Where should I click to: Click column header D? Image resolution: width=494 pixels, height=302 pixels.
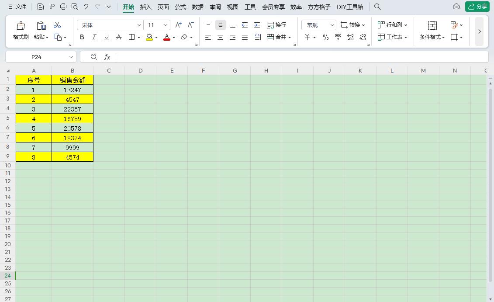pyautogui.click(x=141, y=71)
